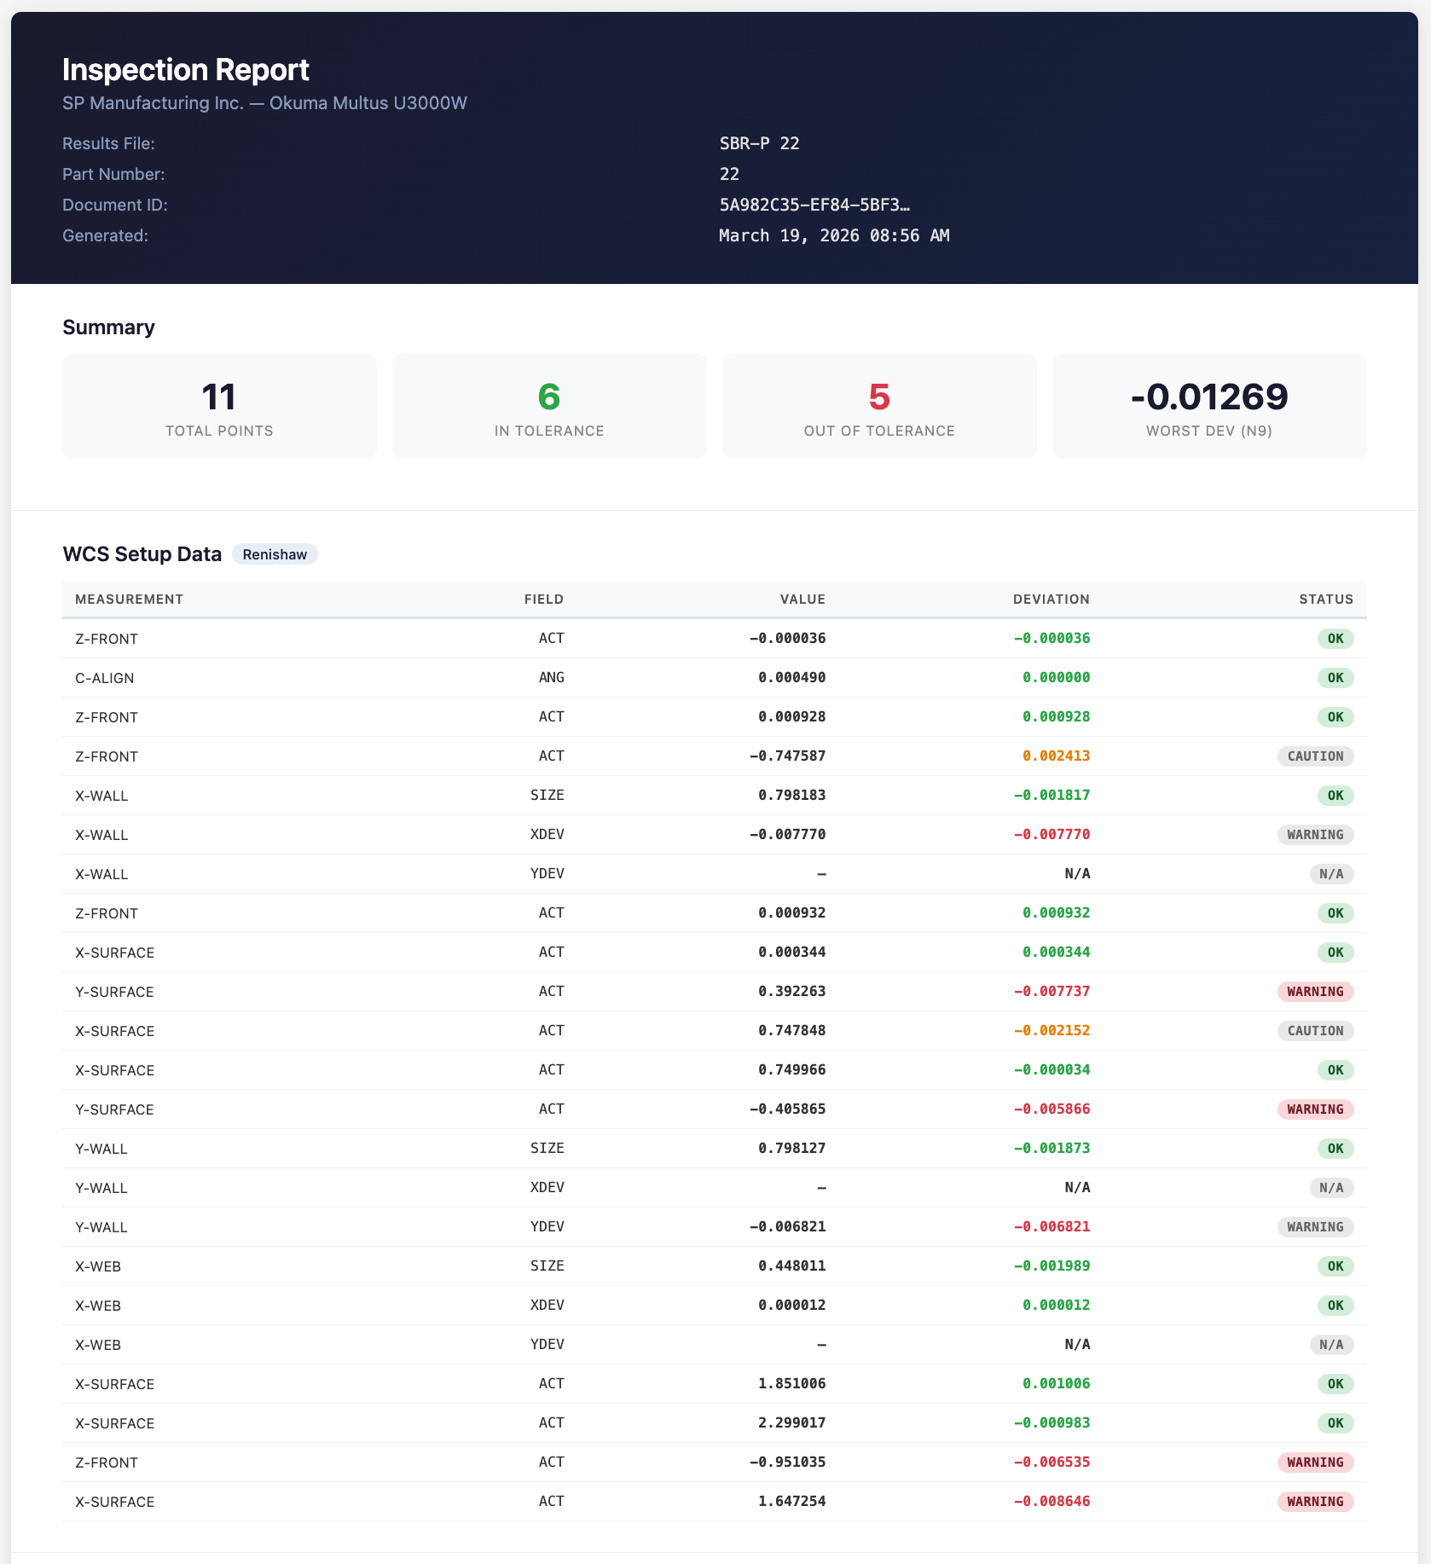Click the Measurement column header
Image resolution: width=1431 pixels, height=1564 pixels.
pyautogui.click(x=129, y=600)
